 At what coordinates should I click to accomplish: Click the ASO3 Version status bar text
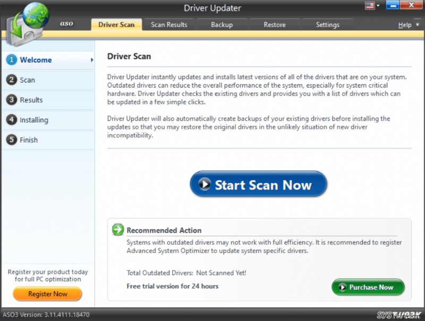tap(46, 315)
